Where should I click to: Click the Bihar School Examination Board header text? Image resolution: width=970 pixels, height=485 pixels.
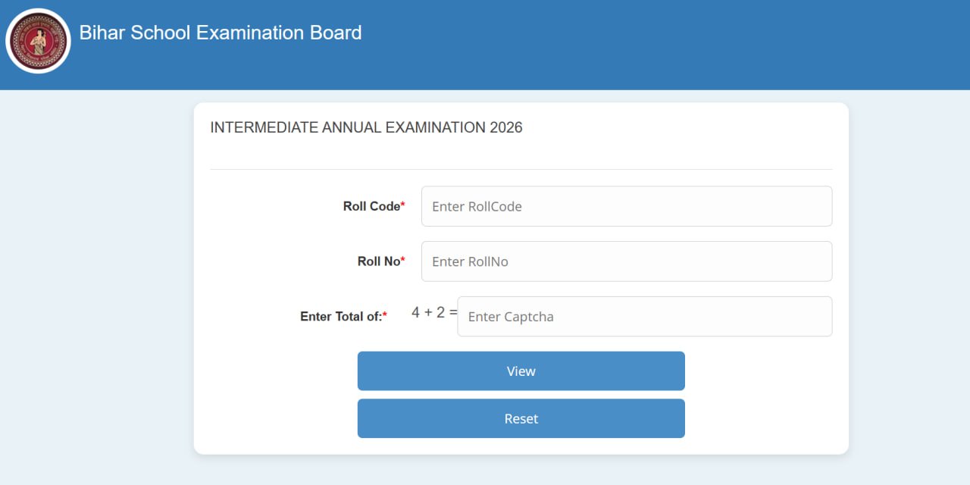221,33
